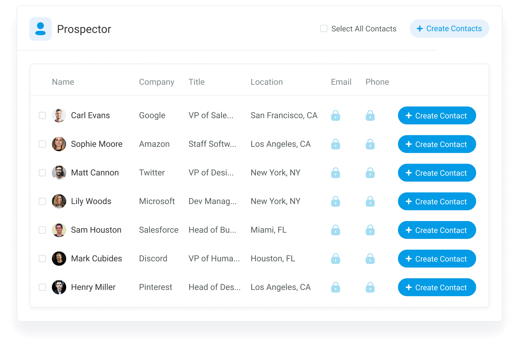Click locked phone icon for Carl Evans
This screenshot has width=519, height=349.
click(370, 115)
